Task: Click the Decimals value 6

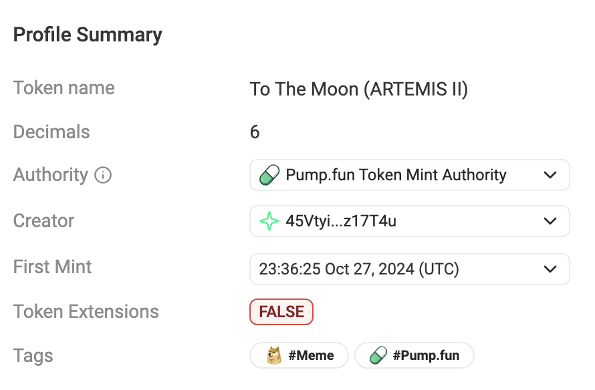Action: click(x=255, y=132)
